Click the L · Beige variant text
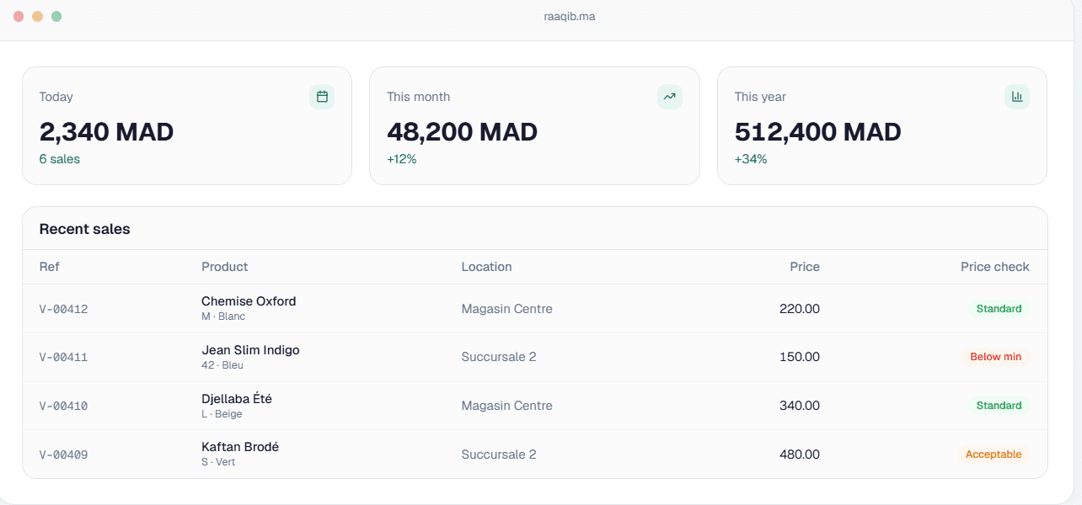The width and height of the screenshot is (1082, 505). pyautogui.click(x=222, y=414)
